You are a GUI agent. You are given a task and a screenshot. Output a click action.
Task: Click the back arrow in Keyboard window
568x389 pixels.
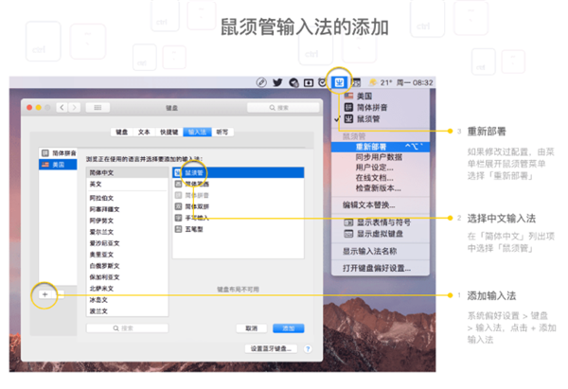click(62, 109)
